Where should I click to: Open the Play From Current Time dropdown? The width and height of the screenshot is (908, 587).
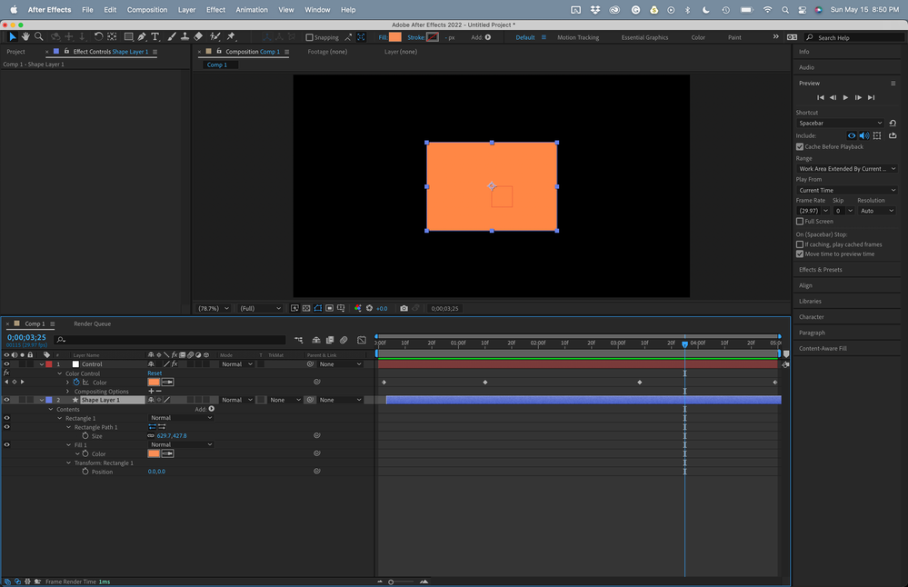point(845,190)
